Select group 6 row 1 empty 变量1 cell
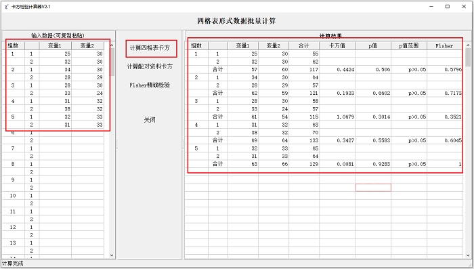The image size is (474, 269). pyautogui.click(x=56, y=133)
